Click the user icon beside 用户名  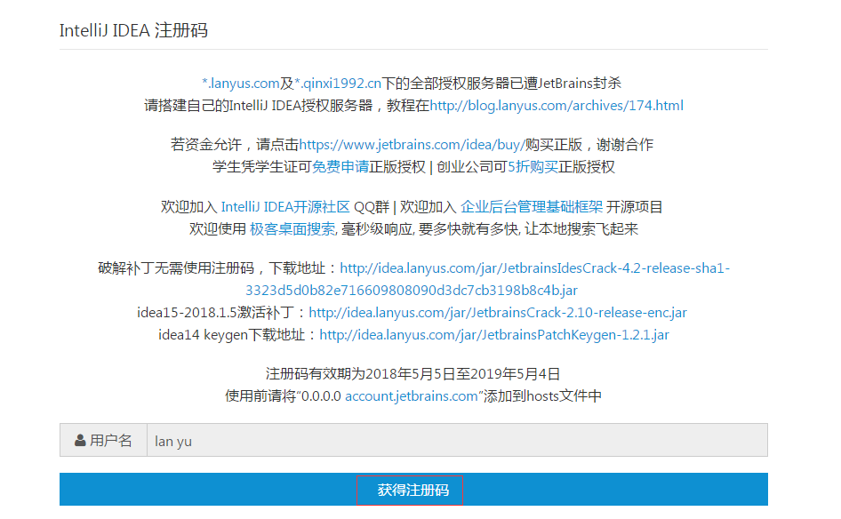pyautogui.click(x=80, y=441)
